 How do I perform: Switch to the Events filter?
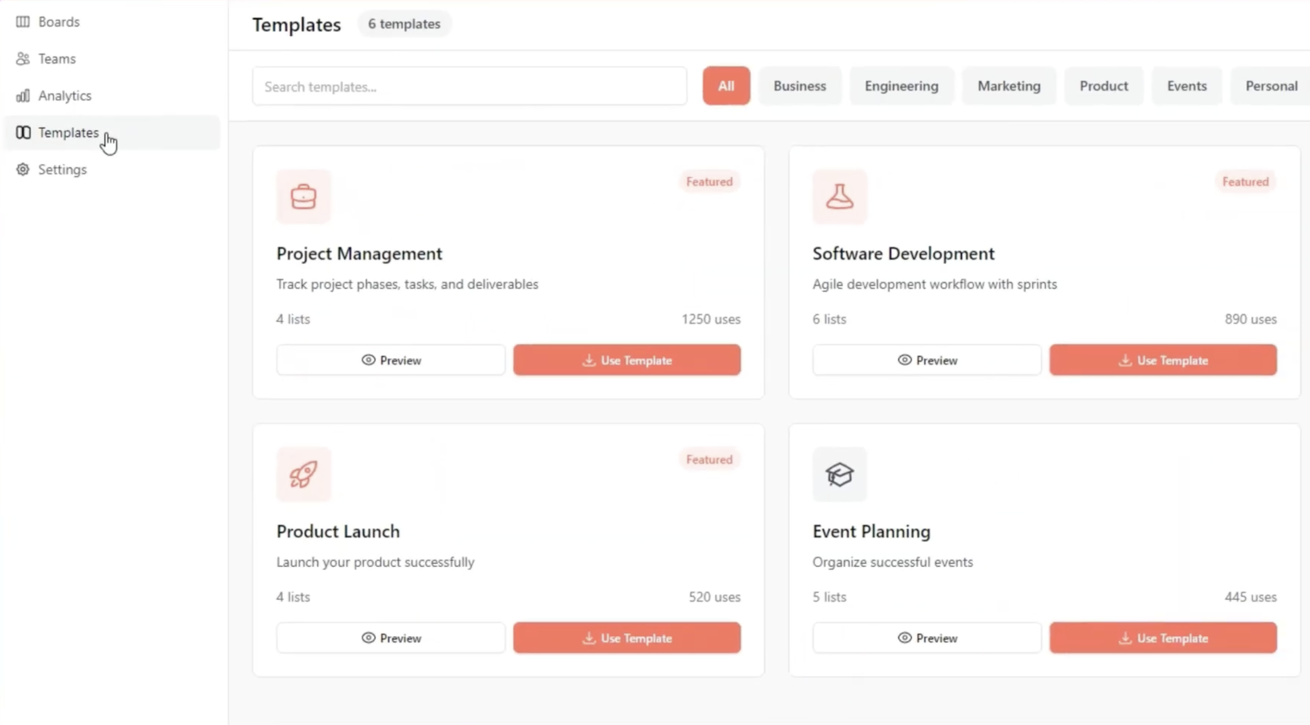tap(1186, 86)
